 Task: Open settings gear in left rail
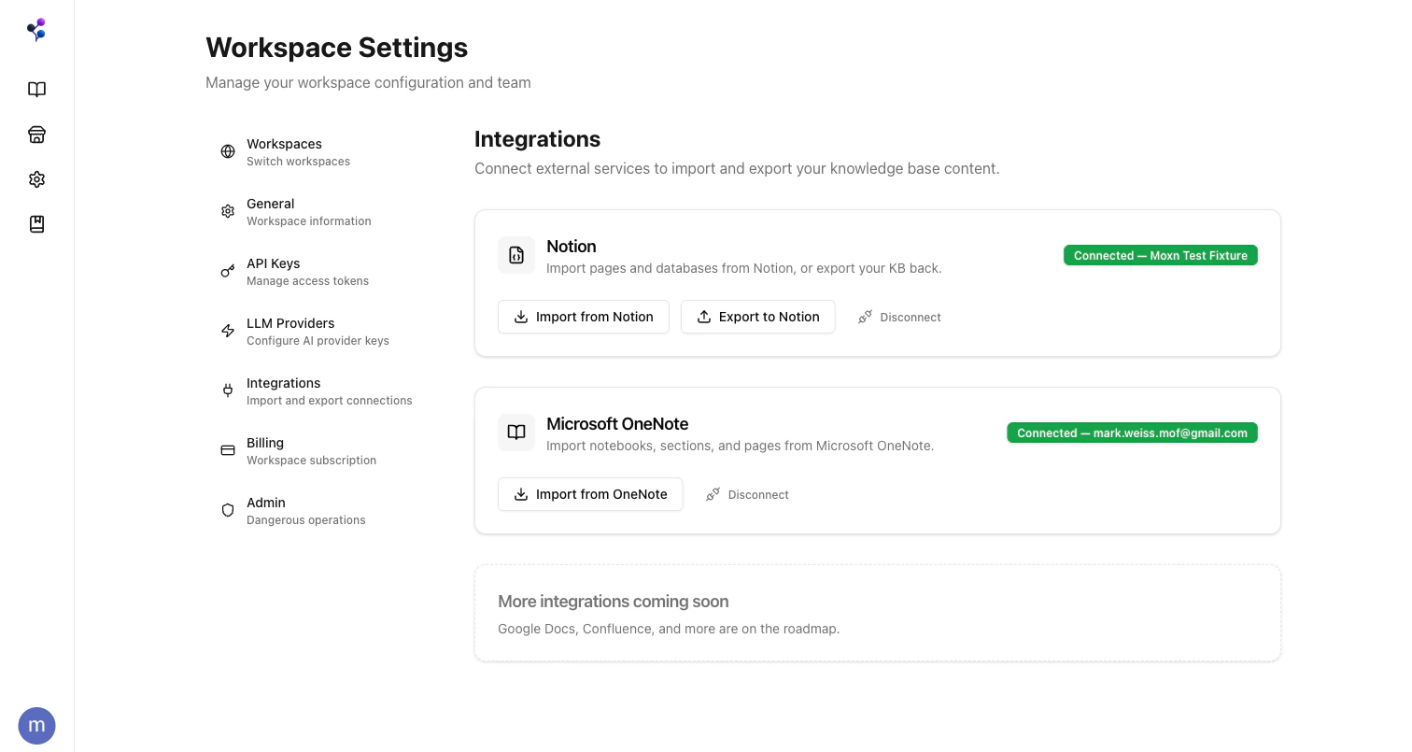pos(36,179)
